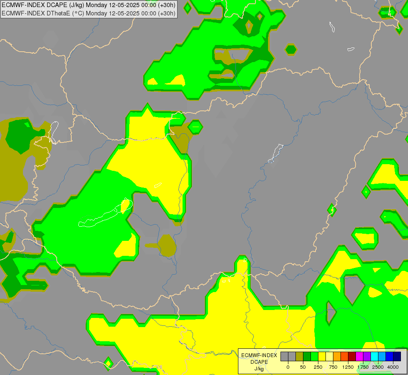
Task: Click the "250" legend scale label
Action: point(318,367)
